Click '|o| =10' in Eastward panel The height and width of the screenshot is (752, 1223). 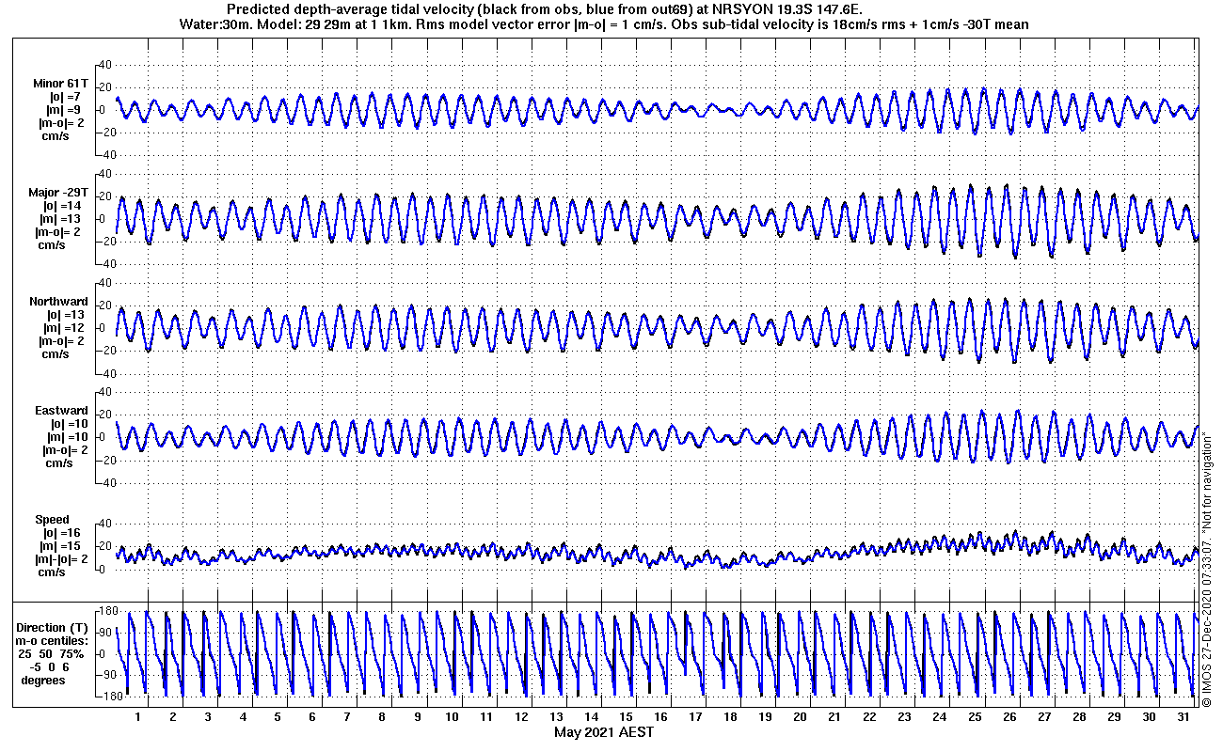point(68,424)
